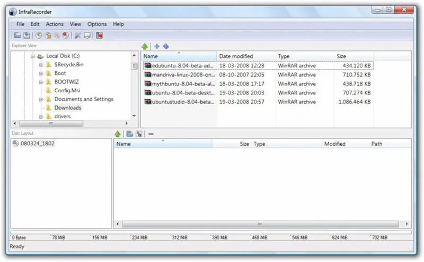This screenshot has height=262, width=424.
Task: Select the ubuntu-8.04-beta-deskt file
Action: coord(183,93)
